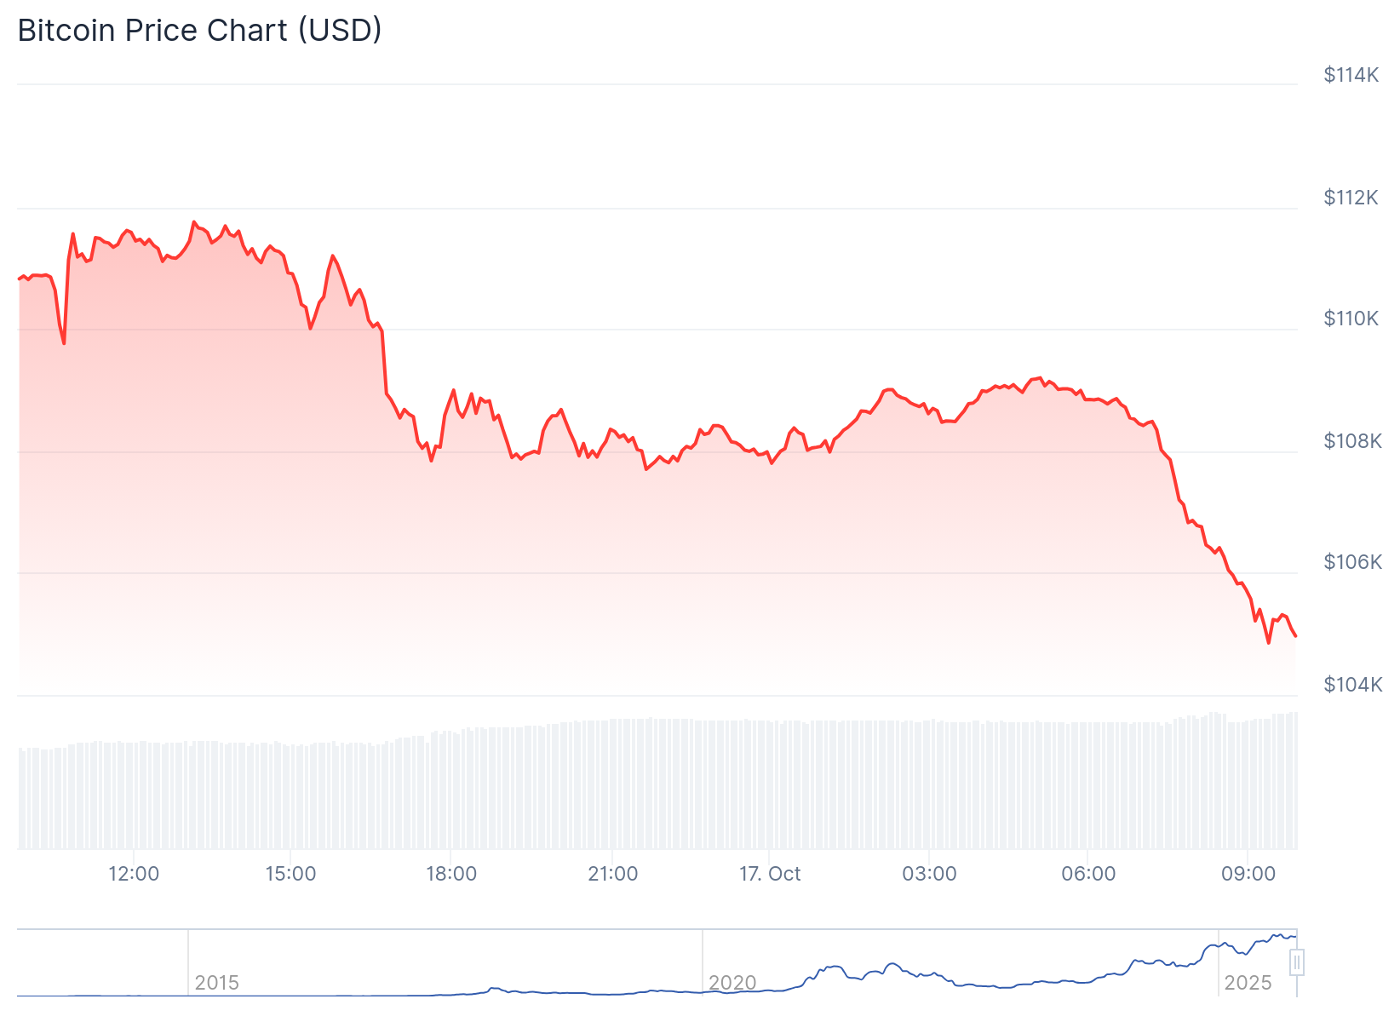1400x1022 pixels.
Task: Click the $112K price axis label
Action: (x=1351, y=198)
